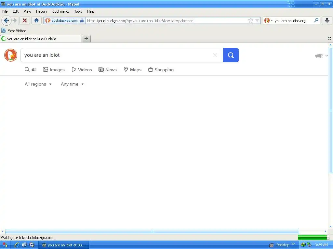Image resolution: width=333 pixels, height=249 pixels.
Task: Open the Most Visited bookmarks folder
Action: pyautogui.click(x=14, y=31)
